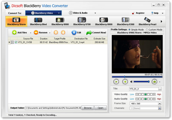Pick the BlackBerry 8700 device profile
172x120 pixels.
(82, 22)
